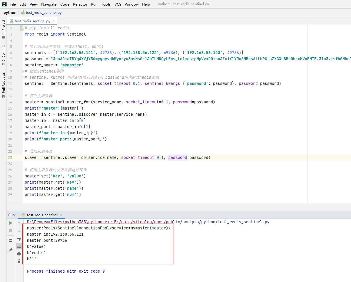Open the Edit menu

click(23, 4)
